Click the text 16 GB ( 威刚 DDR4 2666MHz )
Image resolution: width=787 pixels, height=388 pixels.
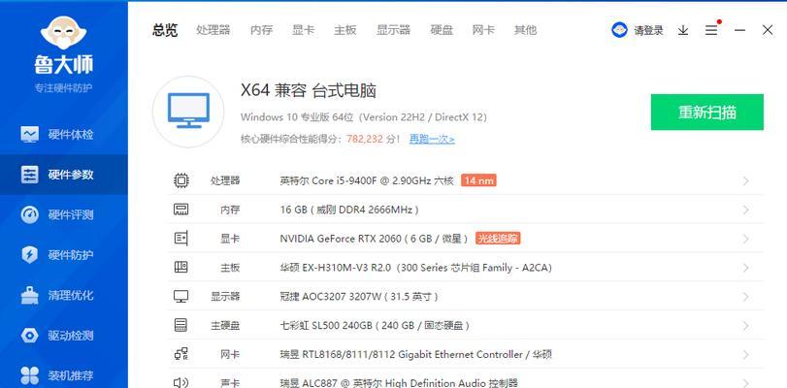click(x=349, y=210)
